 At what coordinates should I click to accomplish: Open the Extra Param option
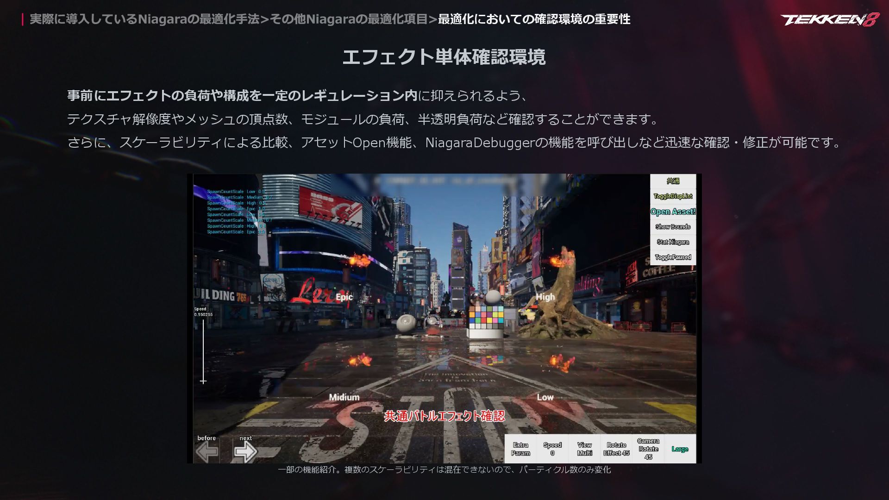coord(520,449)
